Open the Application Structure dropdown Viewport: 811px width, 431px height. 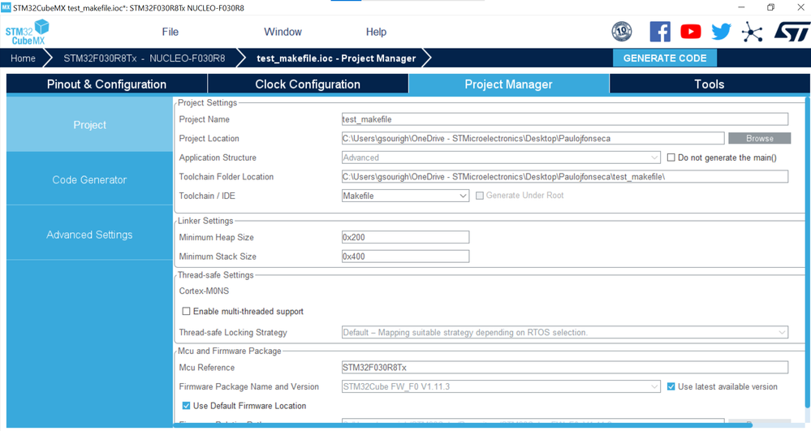[501, 157]
